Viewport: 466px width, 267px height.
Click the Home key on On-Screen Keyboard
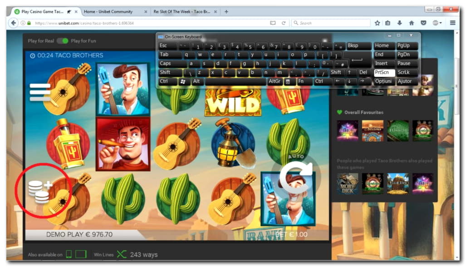pos(384,46)
